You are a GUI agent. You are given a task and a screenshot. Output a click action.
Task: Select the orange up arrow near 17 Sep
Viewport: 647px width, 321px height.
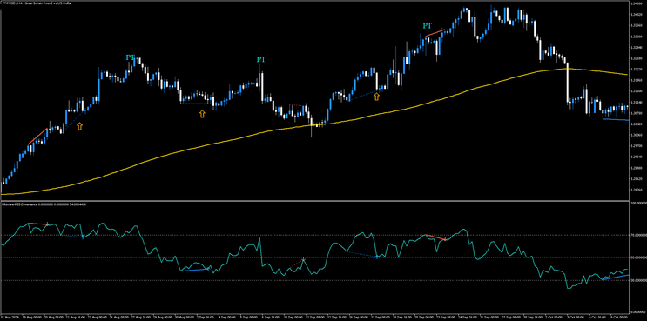pyautogui.click(x=376, y=97)
